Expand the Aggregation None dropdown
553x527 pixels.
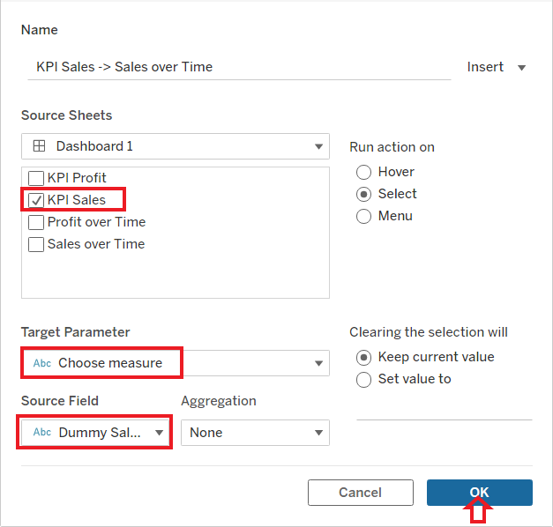256,433
